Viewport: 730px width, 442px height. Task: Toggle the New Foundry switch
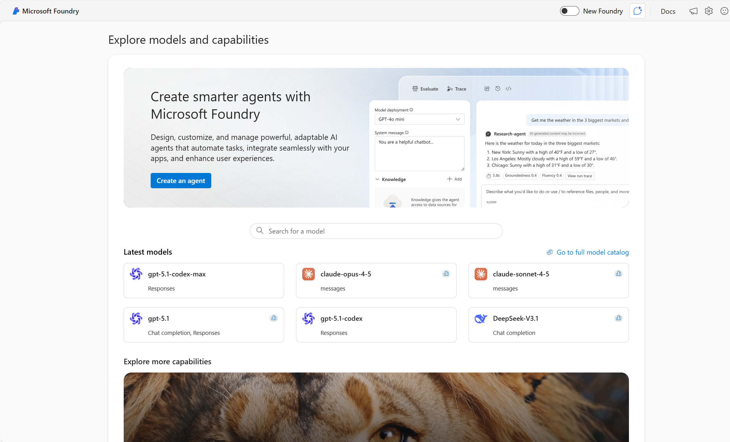tap(569, 11)
